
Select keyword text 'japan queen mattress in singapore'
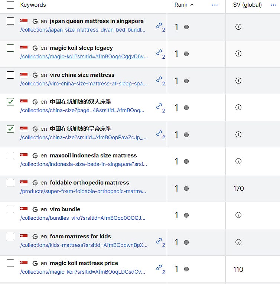coord(97,21)
